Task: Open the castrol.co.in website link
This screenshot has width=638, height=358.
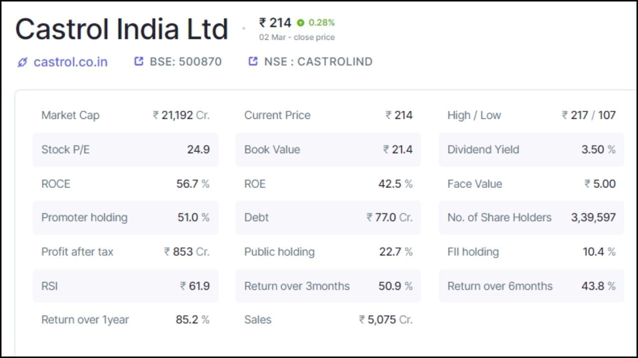Action: click(x=70, y=62)
